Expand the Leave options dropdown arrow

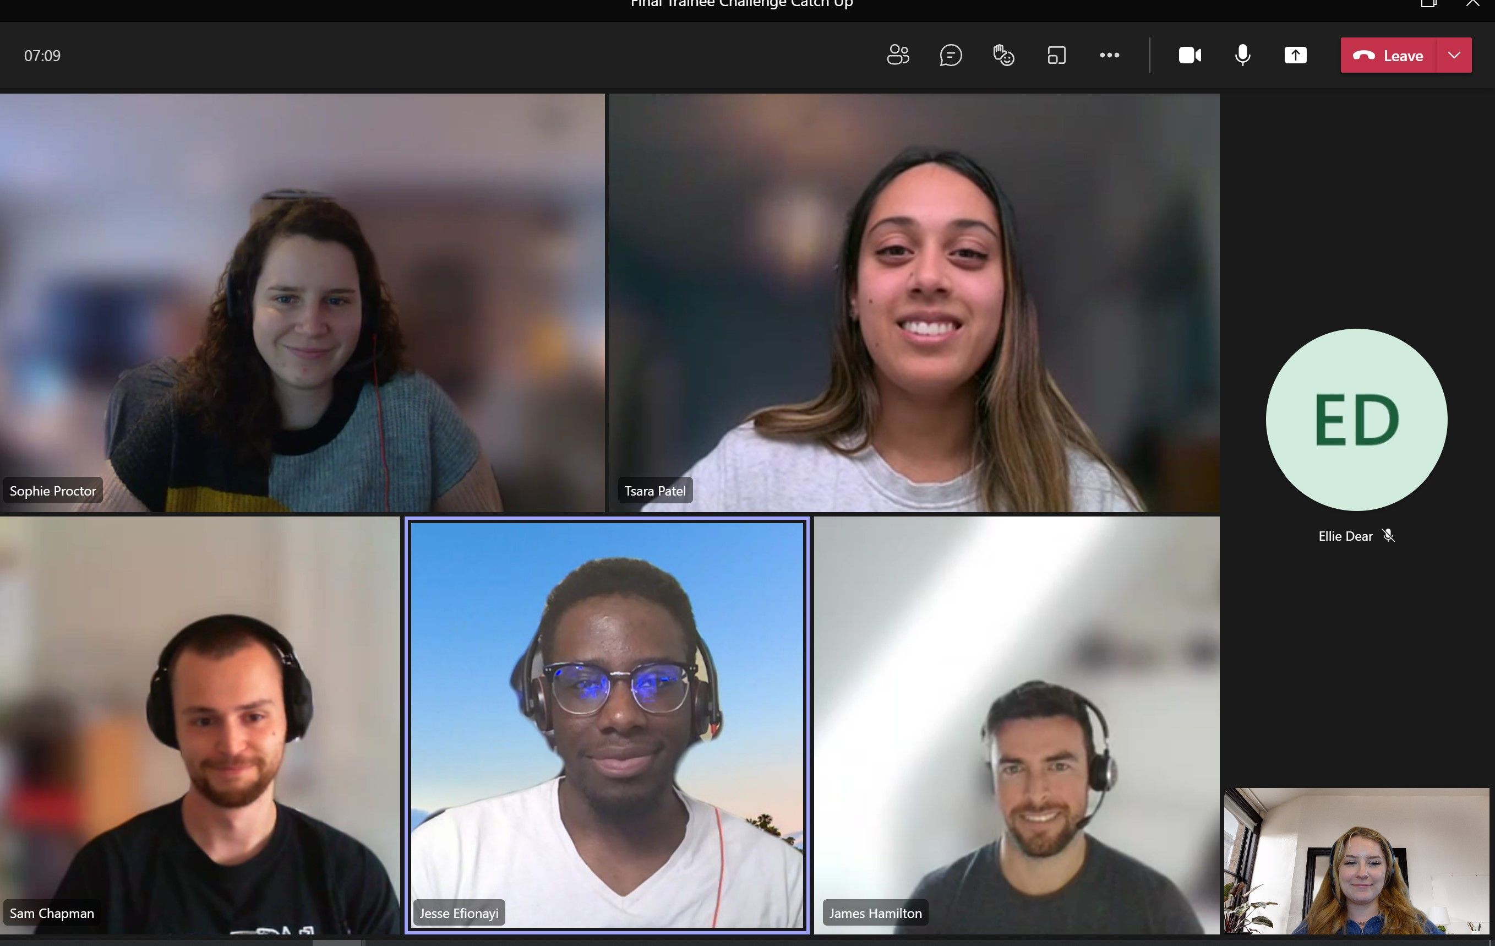pyautogui.click(x=1454, y=55)
